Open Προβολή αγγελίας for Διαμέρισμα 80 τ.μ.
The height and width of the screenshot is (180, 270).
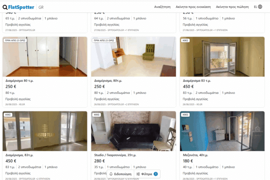point(18,99)
